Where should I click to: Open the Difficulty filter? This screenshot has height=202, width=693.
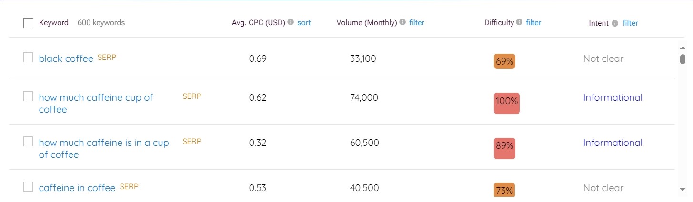coord(533,22)
